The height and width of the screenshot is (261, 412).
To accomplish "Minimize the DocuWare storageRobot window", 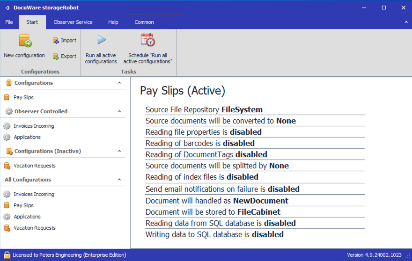I will (364, 7).
